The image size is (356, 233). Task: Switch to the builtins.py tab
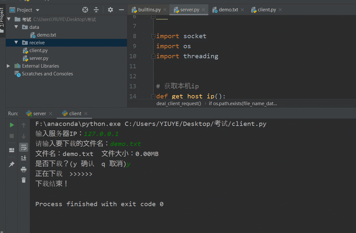(x=149, y=9)
